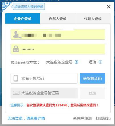This screenshot has width=115, height=126.
Task: Select the 大连税务企业号 radio button
Action: 76,62
